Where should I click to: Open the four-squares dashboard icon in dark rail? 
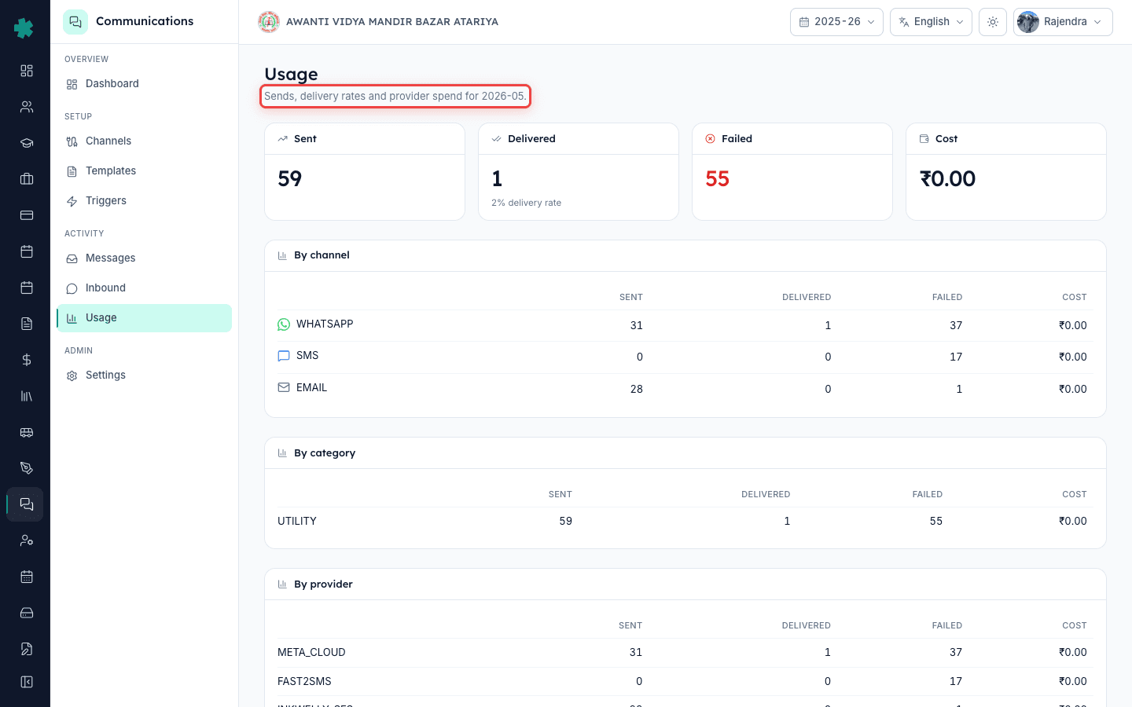(27, 71)
